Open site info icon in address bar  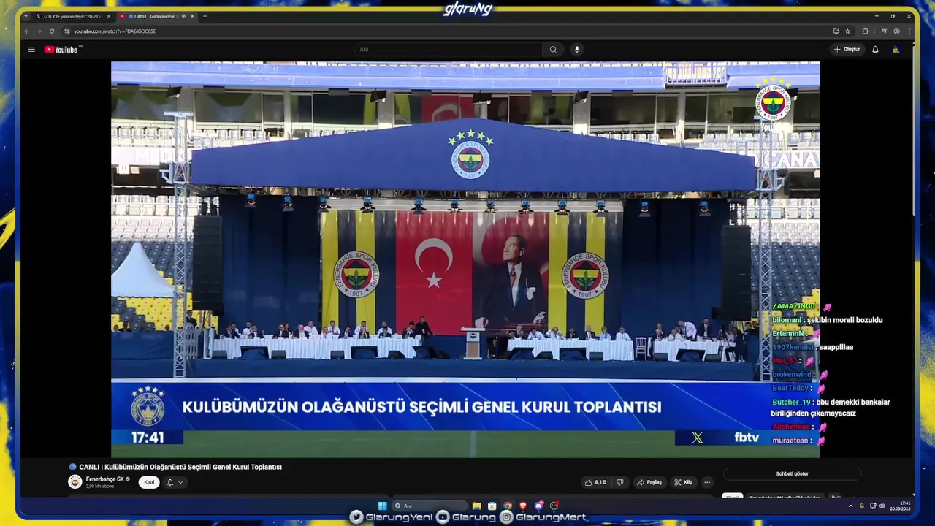66,31
